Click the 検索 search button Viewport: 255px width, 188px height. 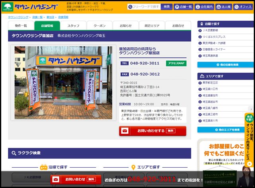click(167, 7)
